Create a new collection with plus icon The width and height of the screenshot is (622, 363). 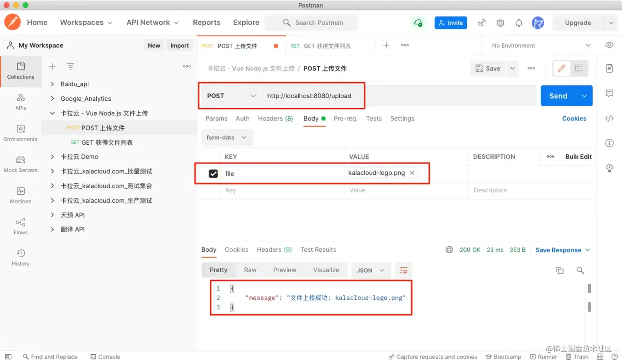[x=52, y=66]
